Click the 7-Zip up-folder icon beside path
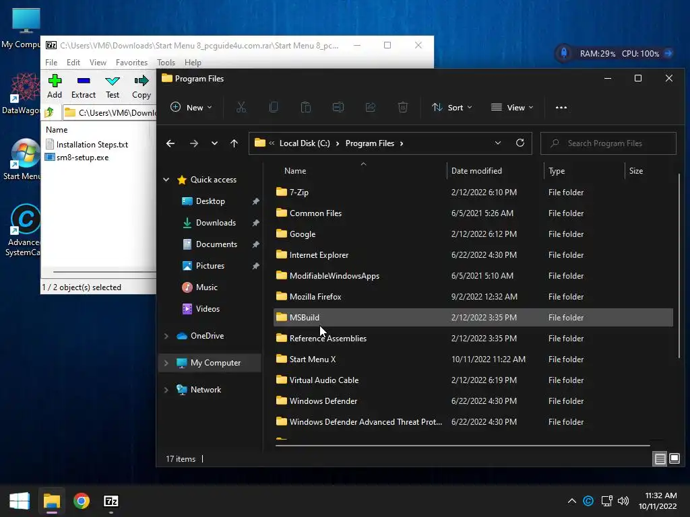 [49, 112]
